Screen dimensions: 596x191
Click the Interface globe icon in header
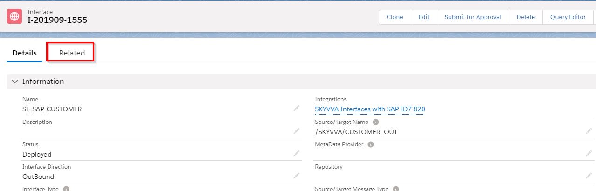[x=14, y=16]
